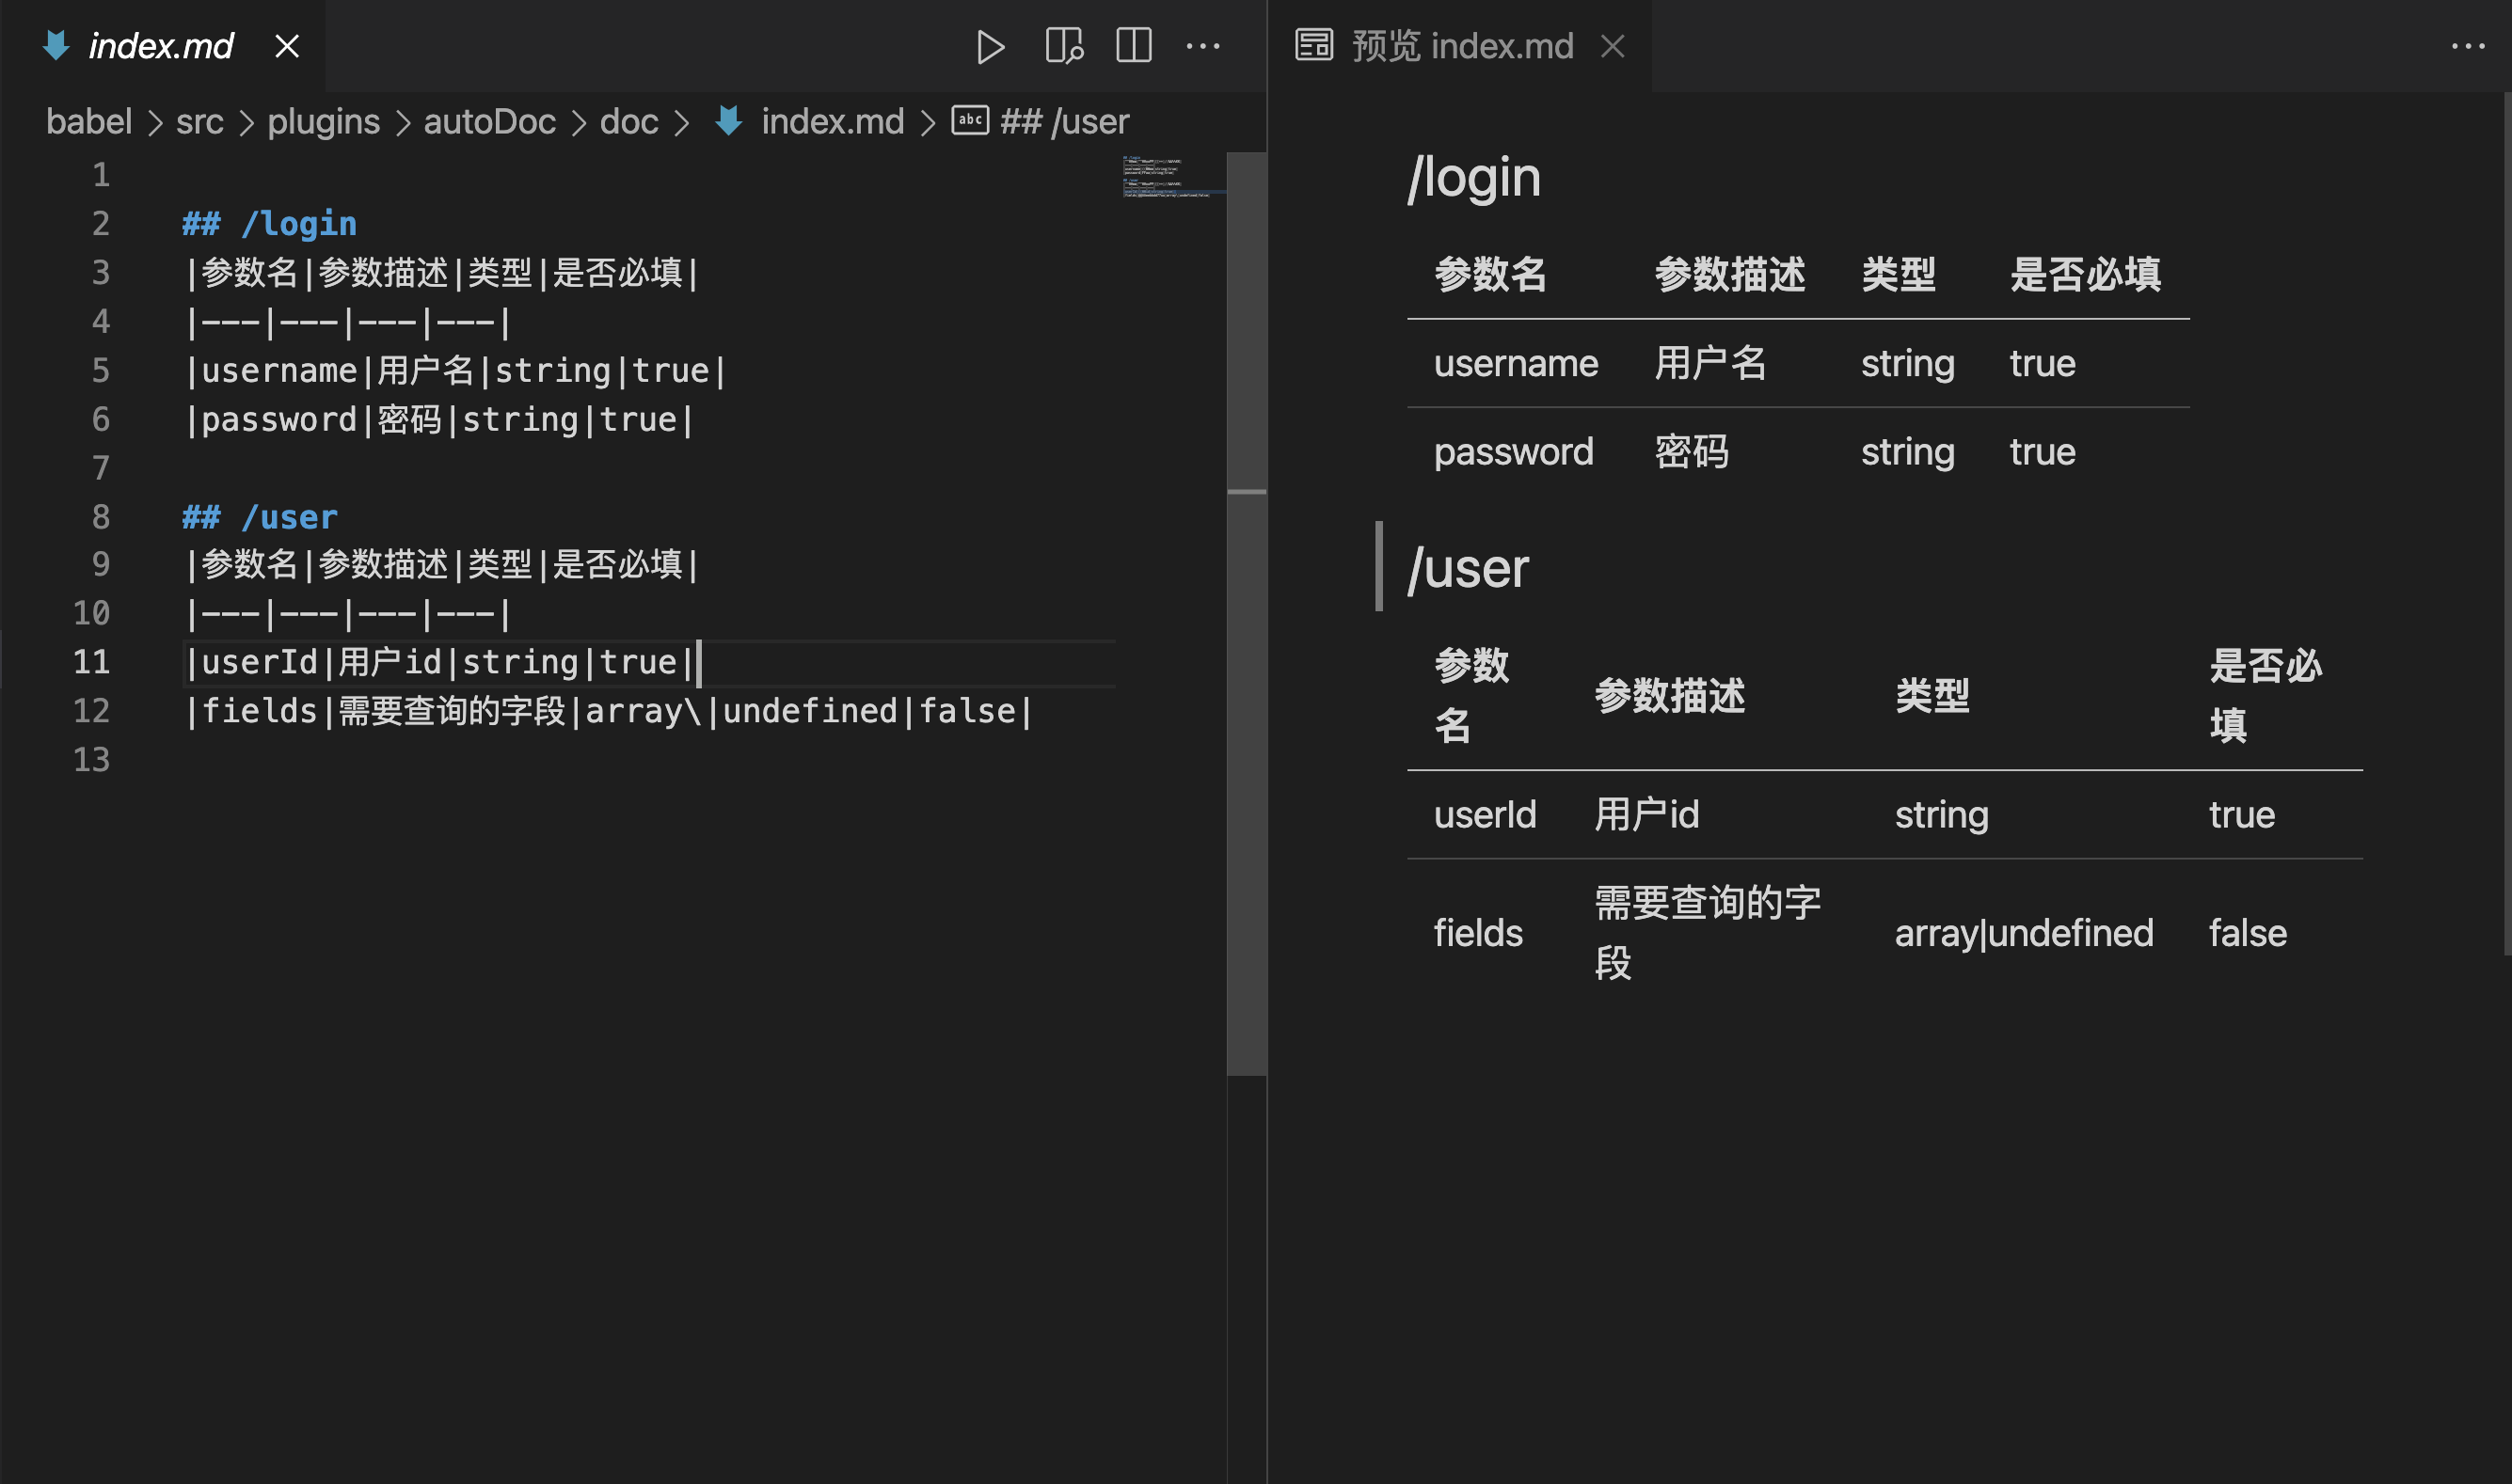The height and width of the screenshot is (1484, 2512).
Task: Click the abc symbol icon in breadcrumb
Action: pos(969,121)
